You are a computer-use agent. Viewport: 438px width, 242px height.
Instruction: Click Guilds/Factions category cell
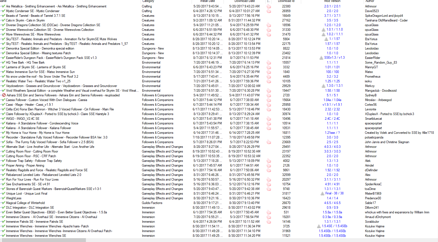click(x=152, y=203)
